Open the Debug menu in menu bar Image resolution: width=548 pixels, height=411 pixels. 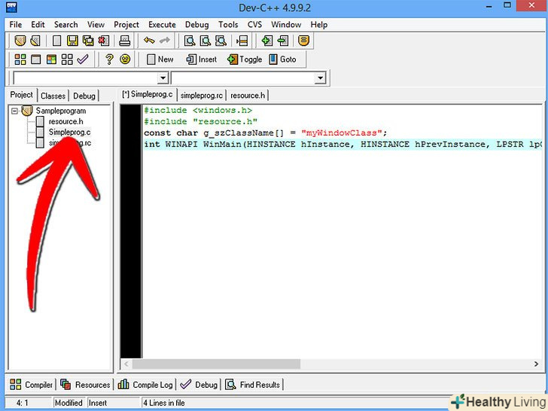(196, 24)
